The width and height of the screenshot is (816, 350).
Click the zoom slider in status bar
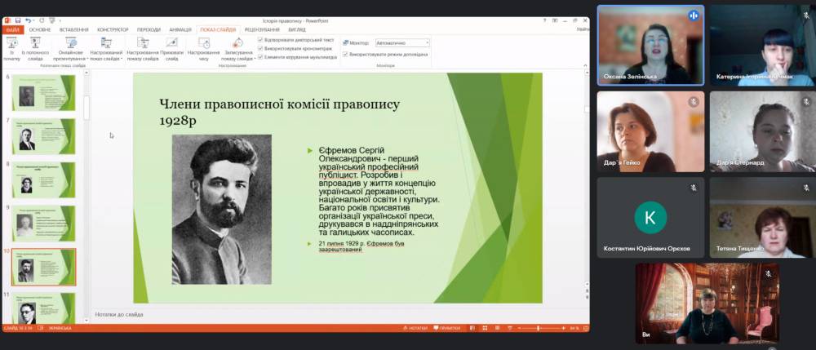click(x=539, y=328)
